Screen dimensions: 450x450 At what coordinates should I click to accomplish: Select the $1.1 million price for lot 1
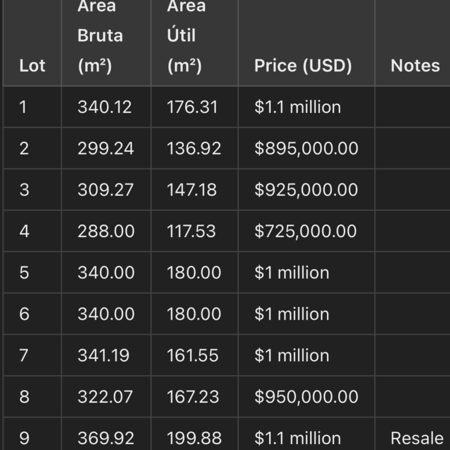tap(298, 107)
